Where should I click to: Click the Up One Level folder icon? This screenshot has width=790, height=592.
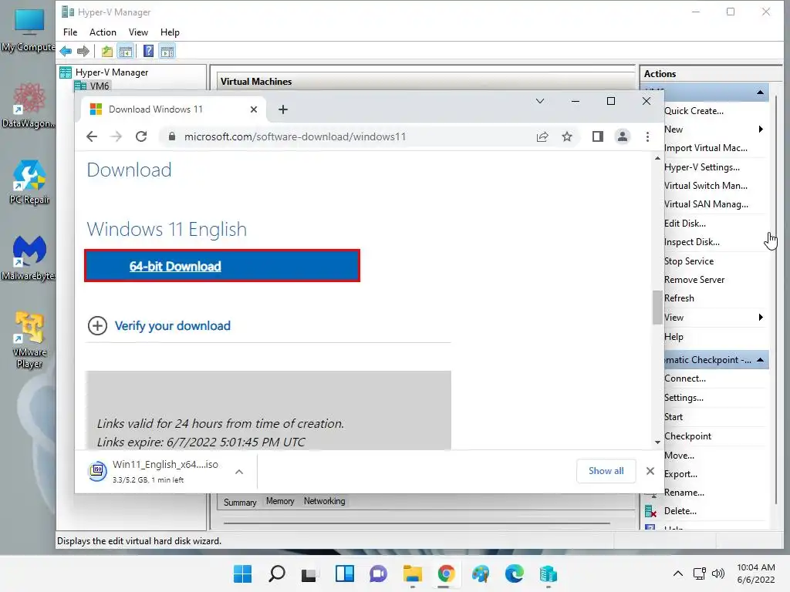point(106,51)
